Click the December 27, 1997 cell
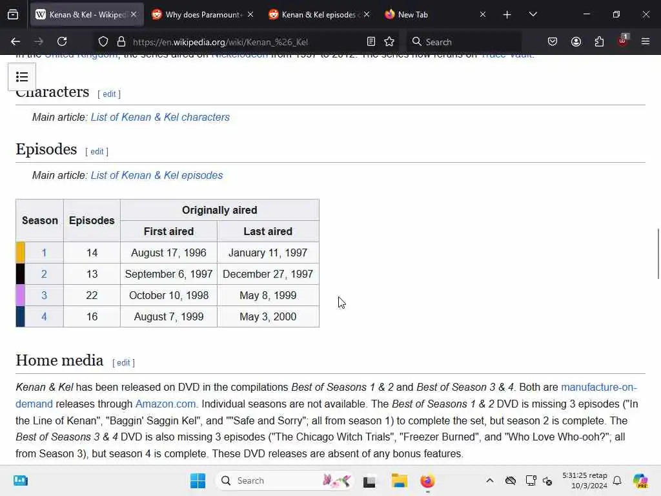661x496 pixels. (268, 274)
